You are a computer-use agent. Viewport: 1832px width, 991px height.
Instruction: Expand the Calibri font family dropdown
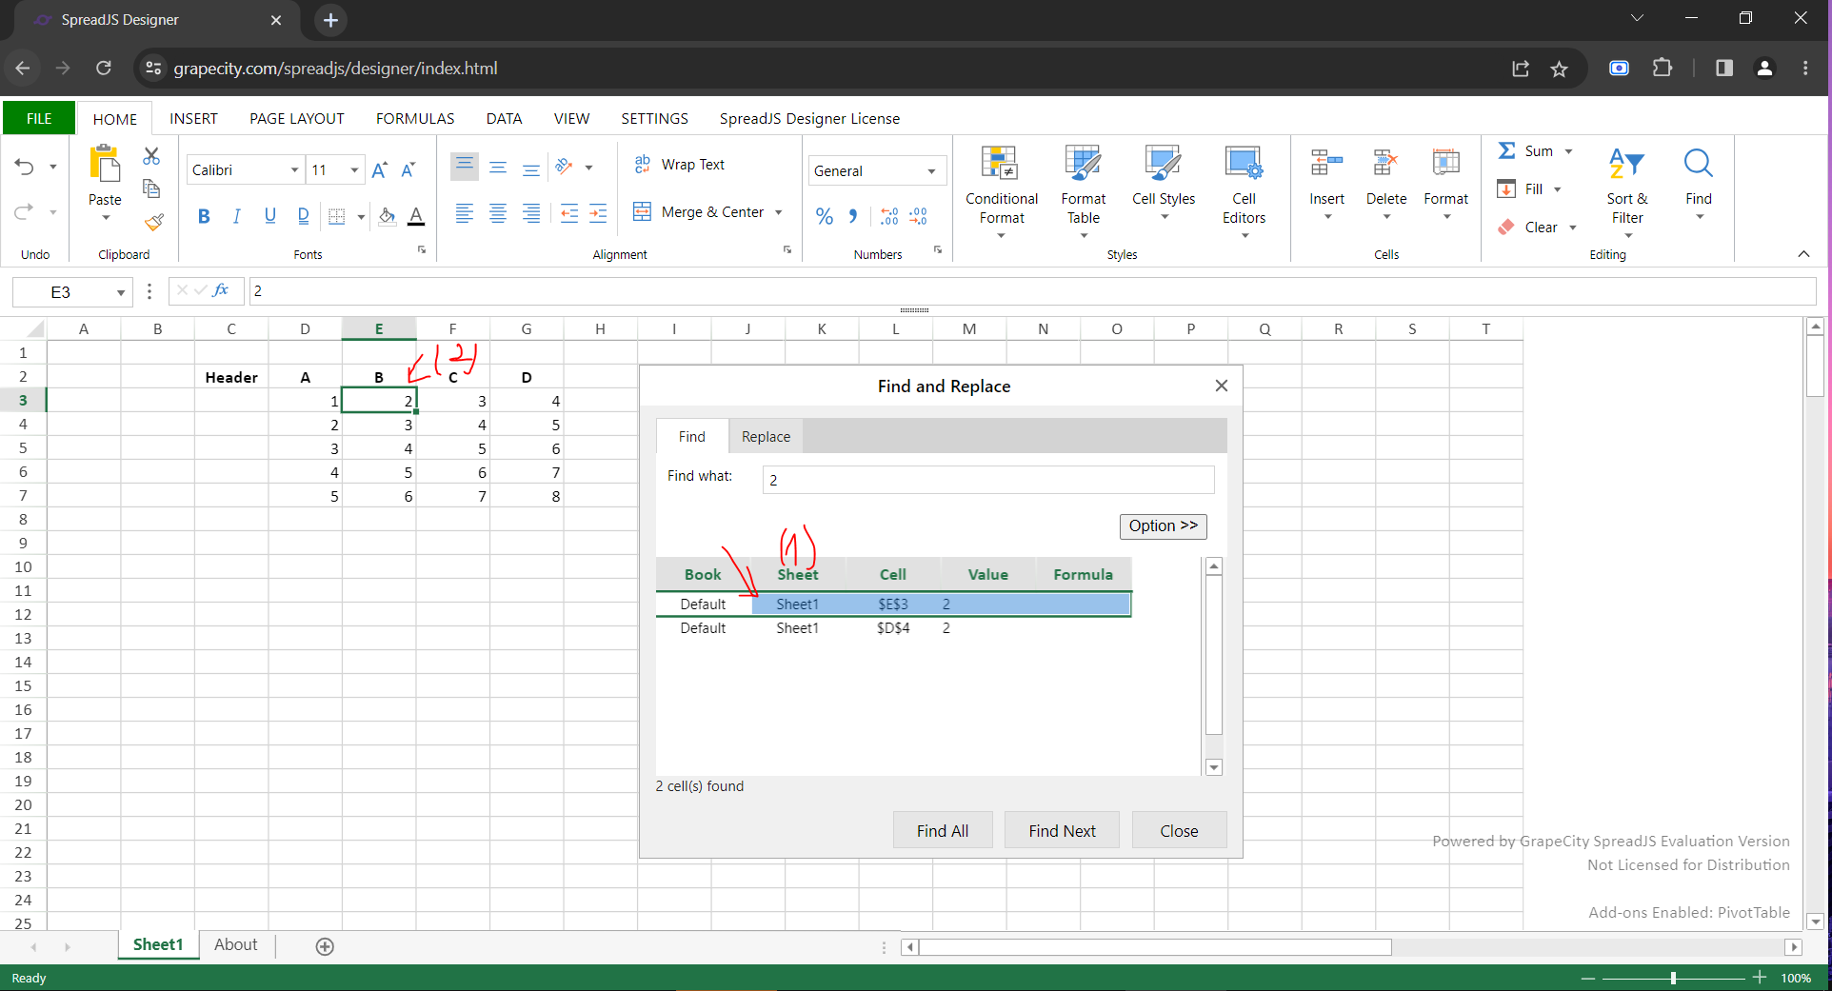[294, 170]
